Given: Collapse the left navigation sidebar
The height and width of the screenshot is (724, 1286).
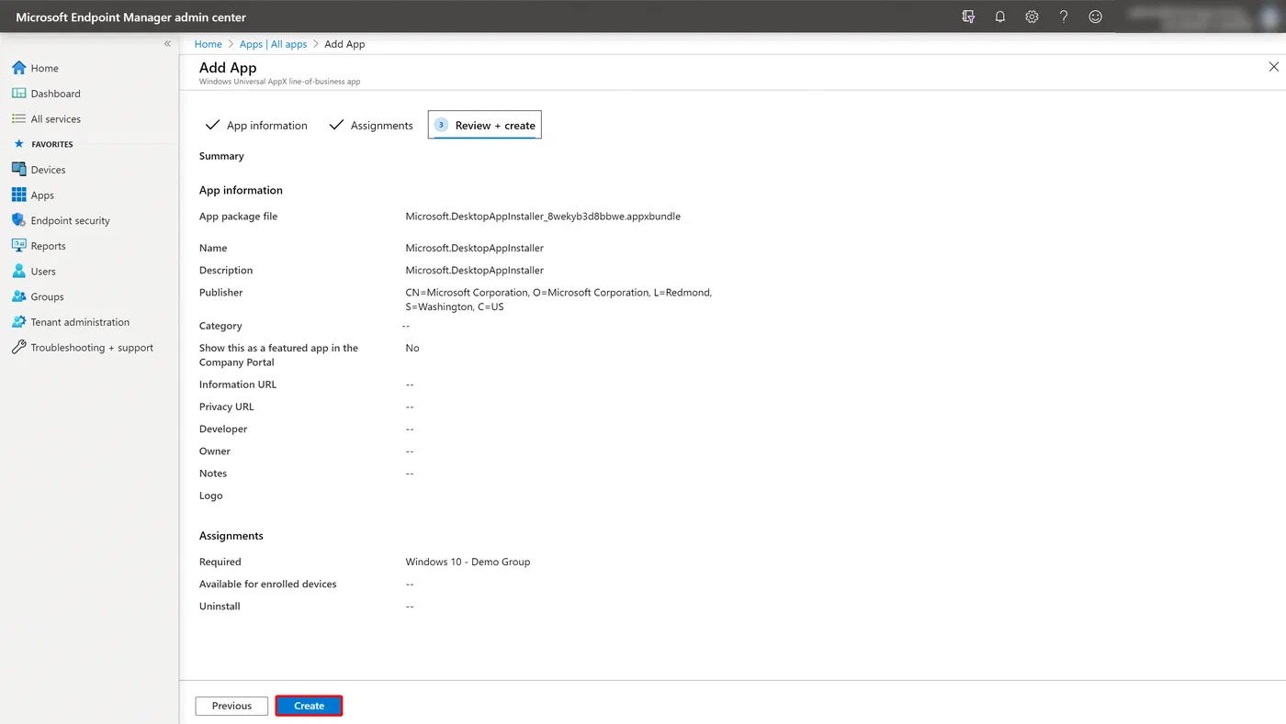Looking at the screenshot, I should click(167, 44).
